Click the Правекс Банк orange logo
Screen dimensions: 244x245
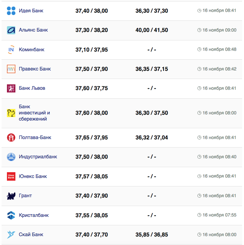click(x=11, y=69)
